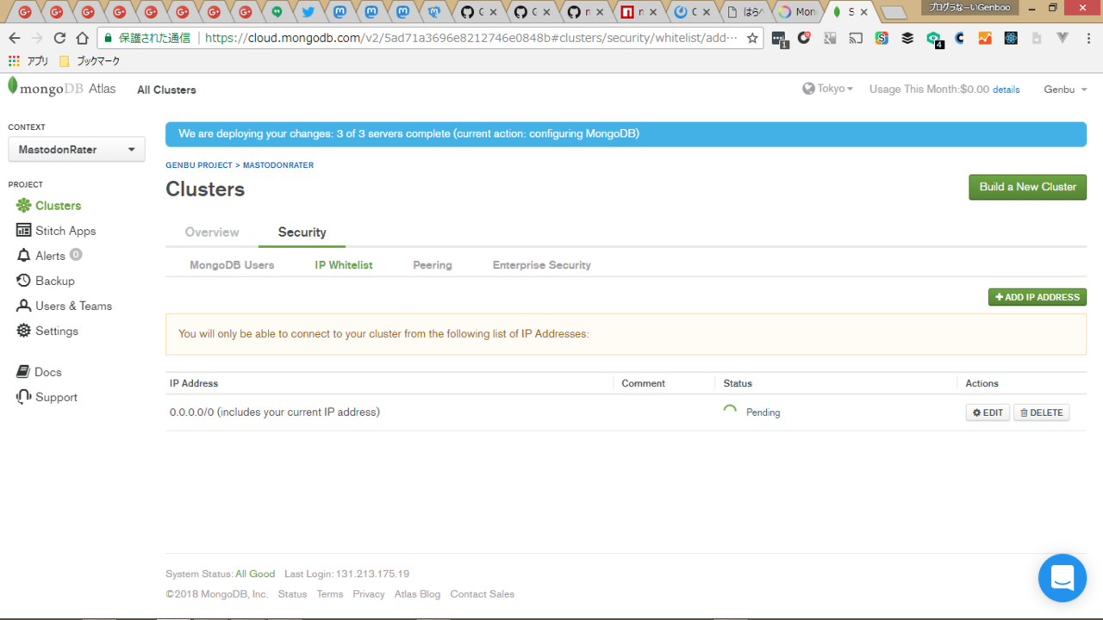Open Users & Teams section
This screenshot has width=1103, height=620.
coord(73,306)
